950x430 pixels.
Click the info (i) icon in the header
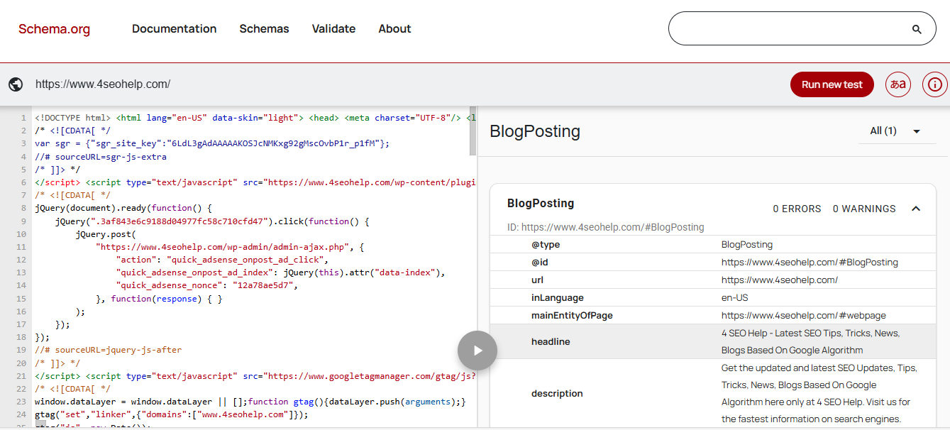click(x=934, y=84)
